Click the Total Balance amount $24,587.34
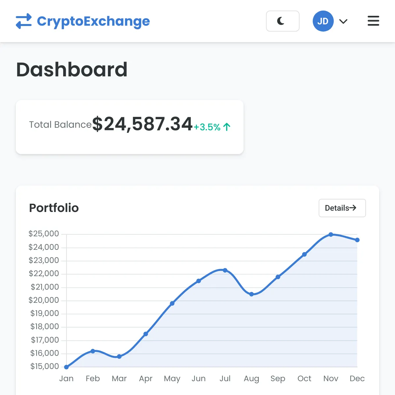The height and width of the screenshot is (395, 395). coord(142,124)
